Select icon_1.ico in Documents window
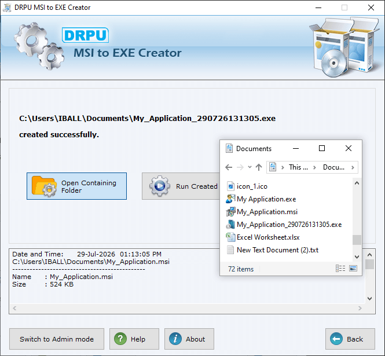The height and width of the screenshot is (356, 385). 252,186
